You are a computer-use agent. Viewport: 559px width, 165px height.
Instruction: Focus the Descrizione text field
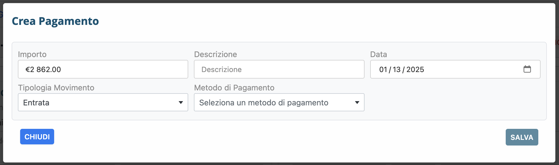[x=279, y=70]
